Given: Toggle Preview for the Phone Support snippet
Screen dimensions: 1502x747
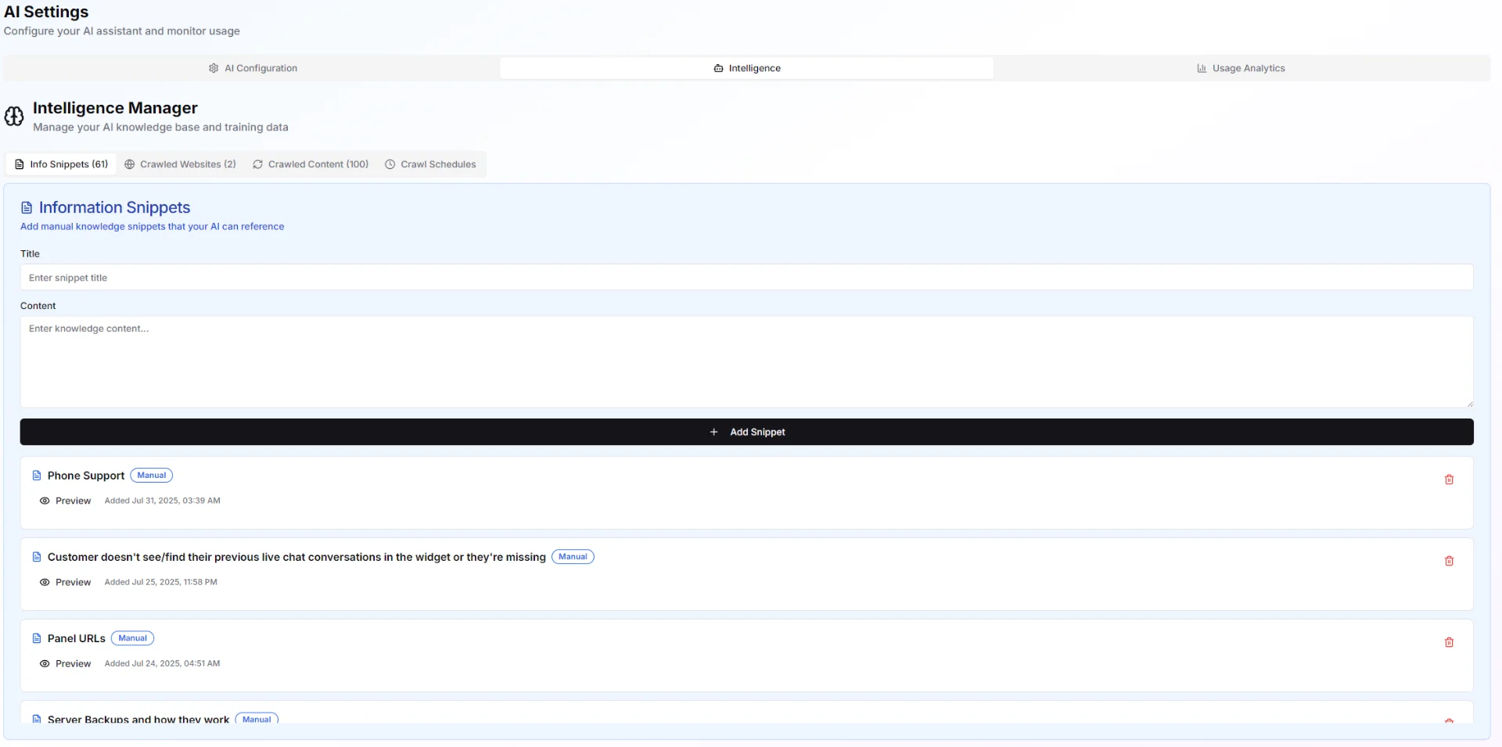Looking at the screenshot, I should point(65,501).
